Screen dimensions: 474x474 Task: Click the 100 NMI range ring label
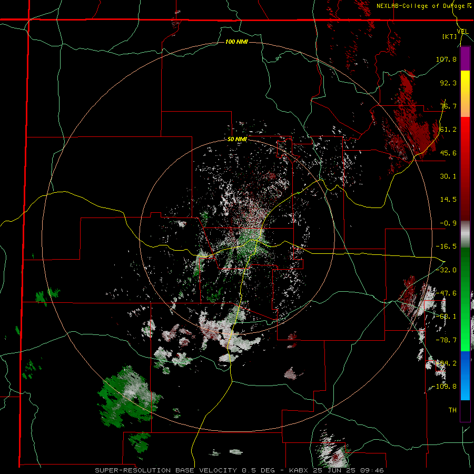coord(236,42)
